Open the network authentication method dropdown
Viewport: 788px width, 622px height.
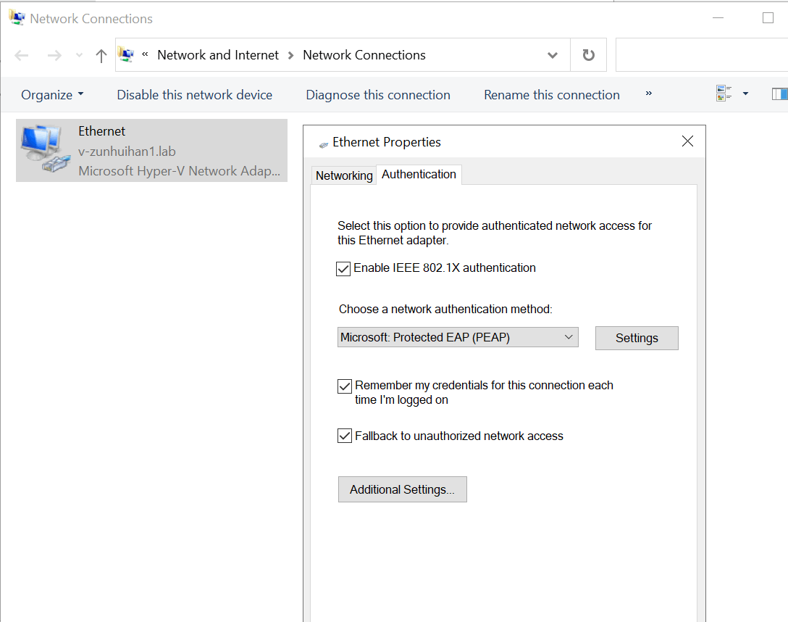pyautogui.click(x=569, y=337)
